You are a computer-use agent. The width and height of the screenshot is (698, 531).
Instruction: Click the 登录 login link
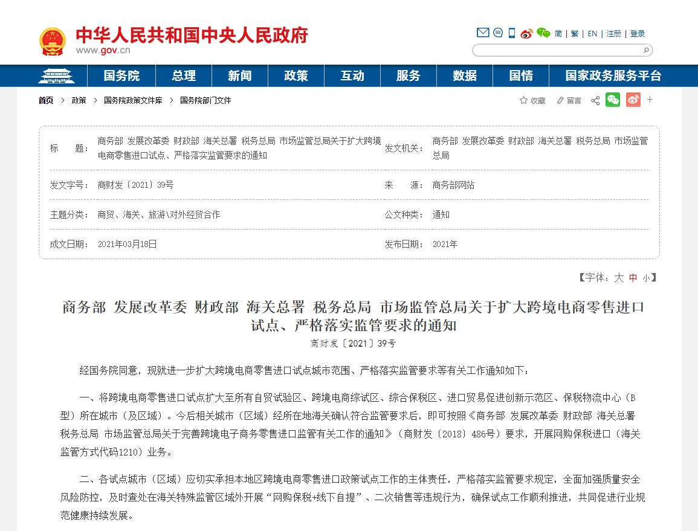point(638,34)
